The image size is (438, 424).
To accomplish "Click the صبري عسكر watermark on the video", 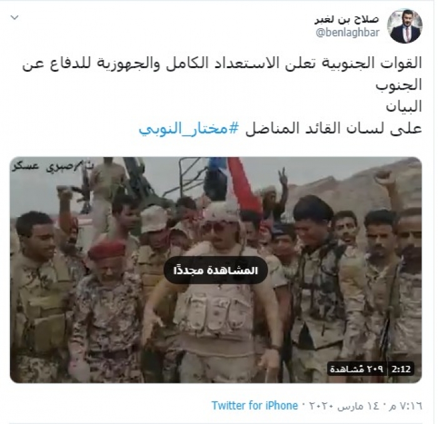I will (53, 167).
